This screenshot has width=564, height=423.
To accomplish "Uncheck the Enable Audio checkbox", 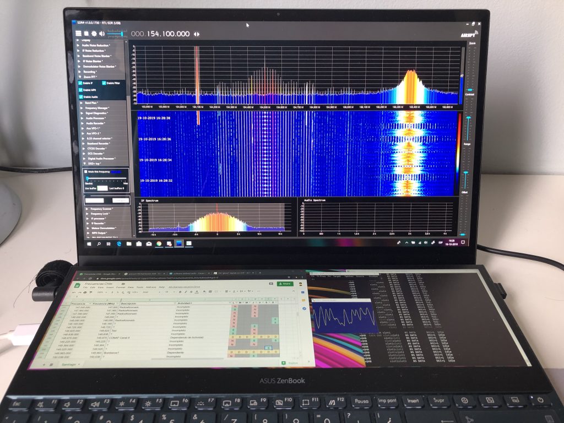I will coord(81,96).
